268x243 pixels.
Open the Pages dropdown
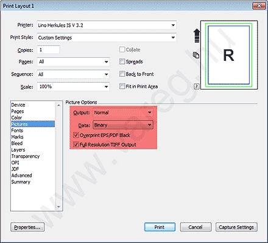pos(73,62)
